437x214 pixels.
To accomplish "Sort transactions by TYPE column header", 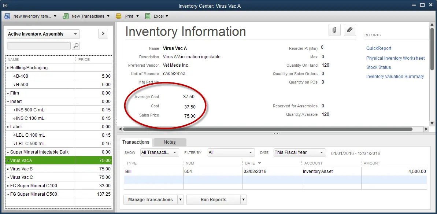I will point(153,163).
